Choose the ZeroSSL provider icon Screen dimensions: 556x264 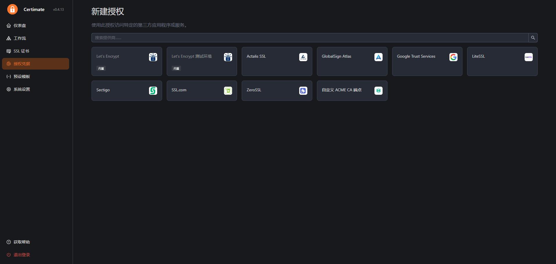(303, 91)
